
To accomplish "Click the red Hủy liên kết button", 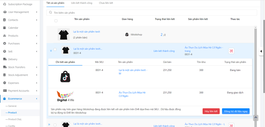I will (x=211, y=111).
